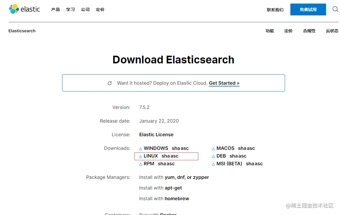Viewport: 340px width, 215px height.
Task: Follow the Get Started » link
Action: pyautogui.click(x=224, y=83)
